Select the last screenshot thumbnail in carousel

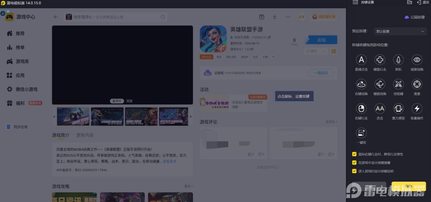tap(173, 117)
